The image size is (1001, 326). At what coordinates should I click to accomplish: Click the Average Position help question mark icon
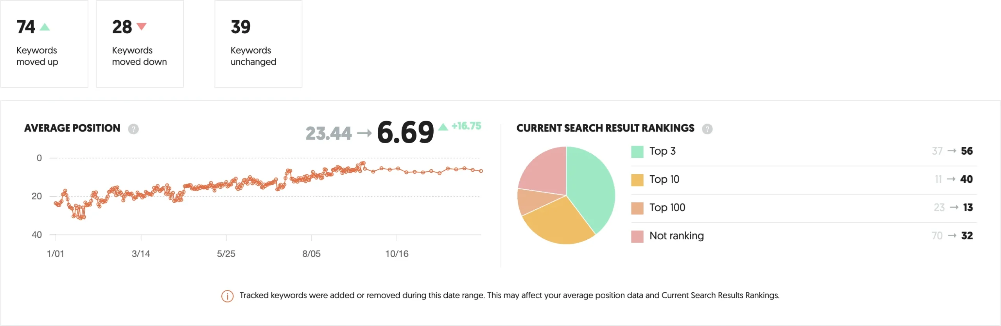[133, 129]
